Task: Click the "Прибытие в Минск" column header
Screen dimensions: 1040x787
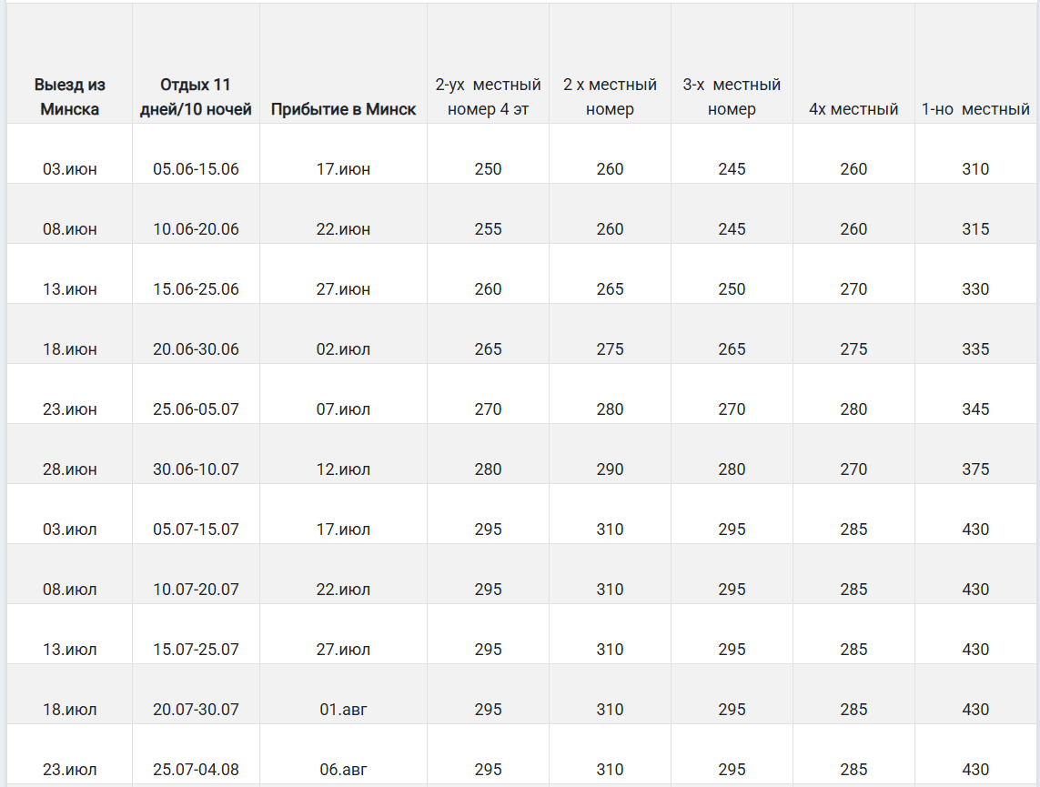Action: (343, 109)
